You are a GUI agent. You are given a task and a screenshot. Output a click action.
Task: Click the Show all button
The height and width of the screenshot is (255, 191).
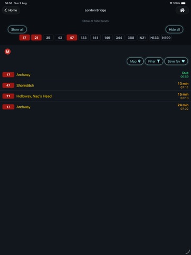17,29
